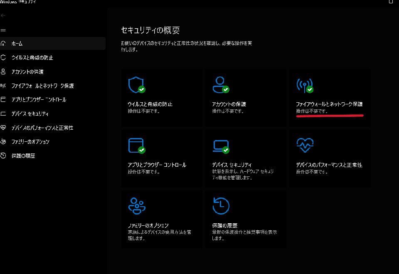399x274 pixels.
Task: Click the protection history description text
Action: 244,235
